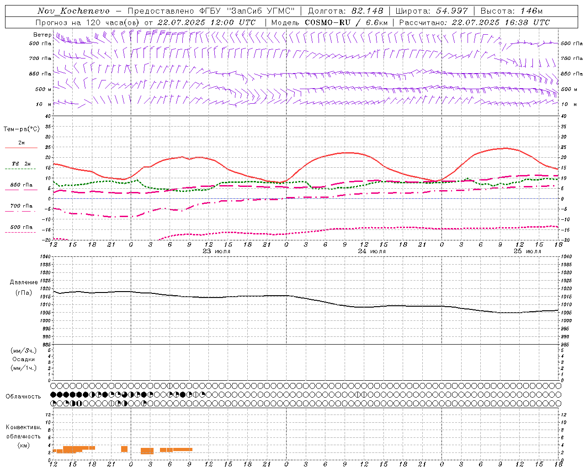The height and width of the screenshot is (468, 585).
Task: Select the "(мм/3ч.)" precipitation unit label
Action: (24, 351)
